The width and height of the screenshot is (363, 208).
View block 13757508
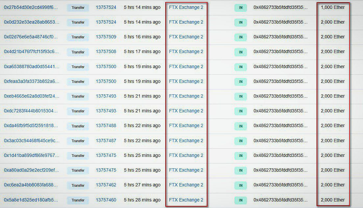pyautogui.click(x=106, y=52)
